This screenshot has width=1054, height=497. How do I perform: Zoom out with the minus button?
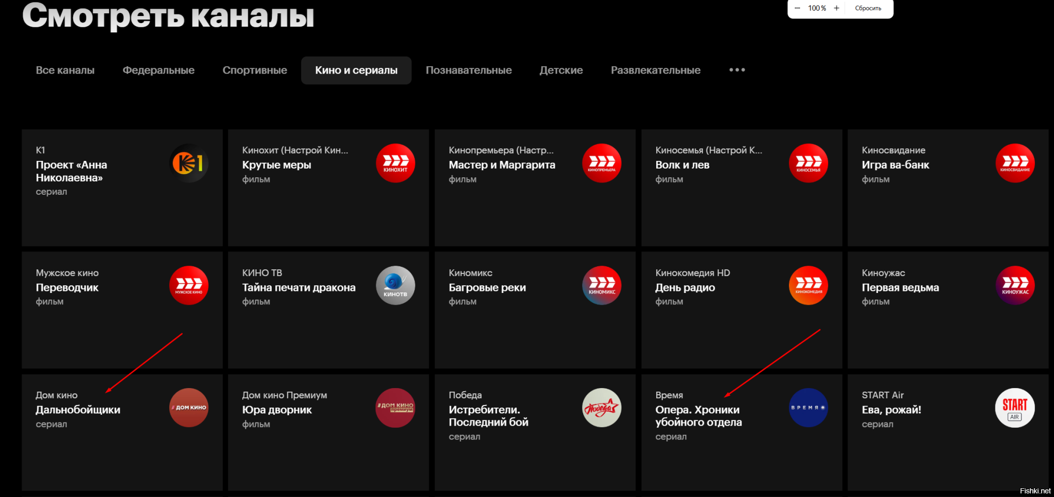(797, 8)
